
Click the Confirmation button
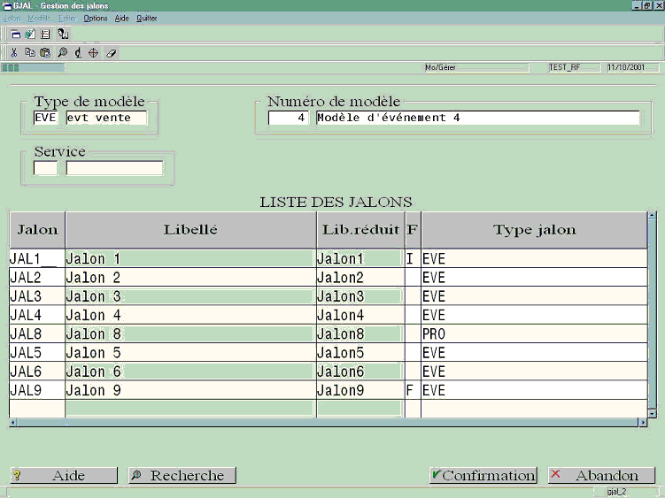coord(483,475)
